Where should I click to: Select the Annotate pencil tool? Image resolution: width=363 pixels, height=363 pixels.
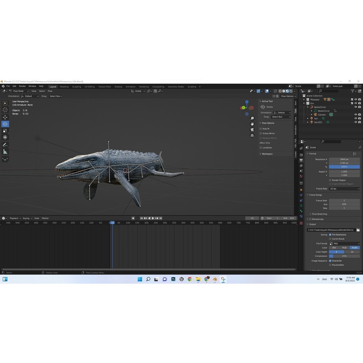coord(5,145)
